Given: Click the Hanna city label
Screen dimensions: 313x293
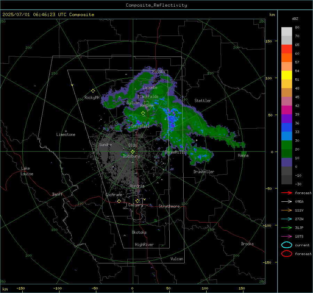Looking at the screenshot, I should point(243,155).
